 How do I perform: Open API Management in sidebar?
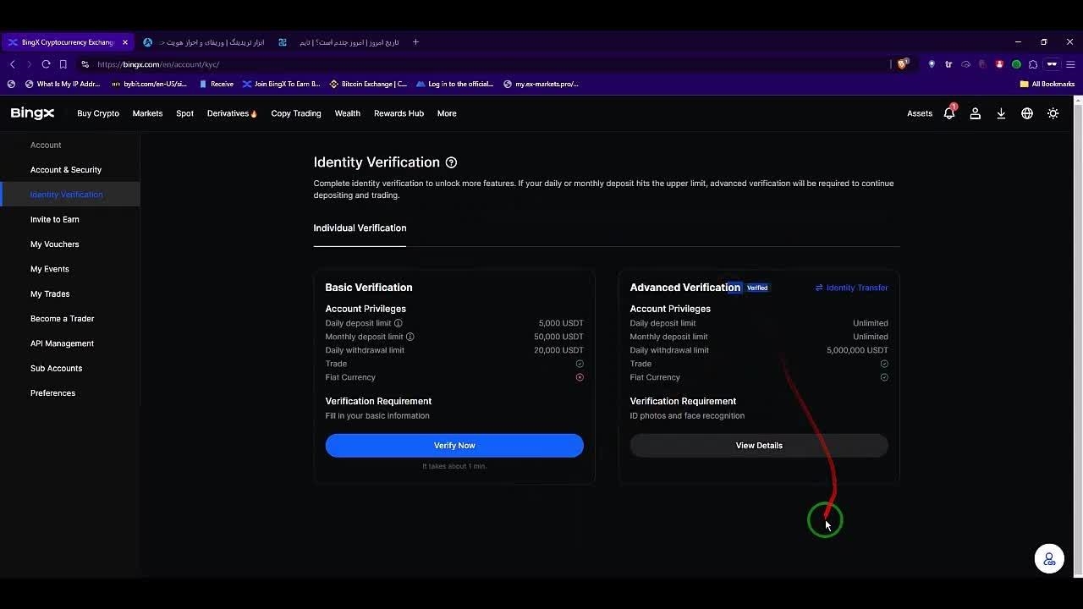tap(62, 343)
